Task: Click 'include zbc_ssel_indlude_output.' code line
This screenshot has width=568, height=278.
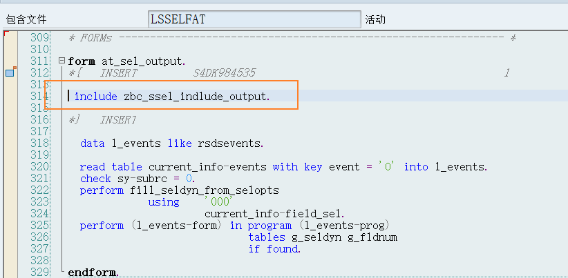Action: (172, 97)
